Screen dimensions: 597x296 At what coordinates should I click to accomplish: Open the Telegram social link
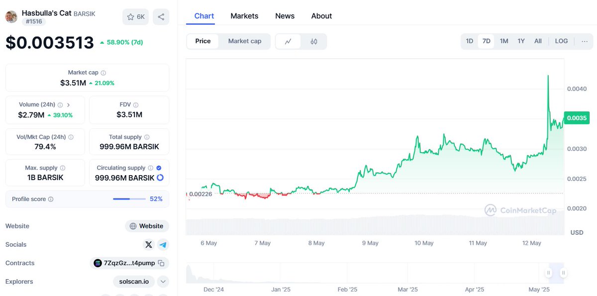(163, 244)
